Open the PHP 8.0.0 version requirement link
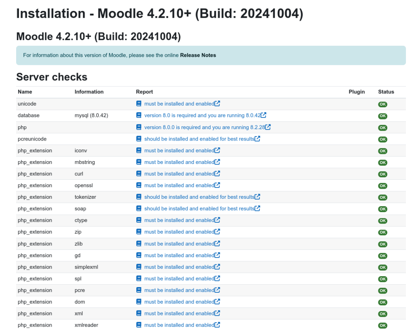 click(205, 128)
